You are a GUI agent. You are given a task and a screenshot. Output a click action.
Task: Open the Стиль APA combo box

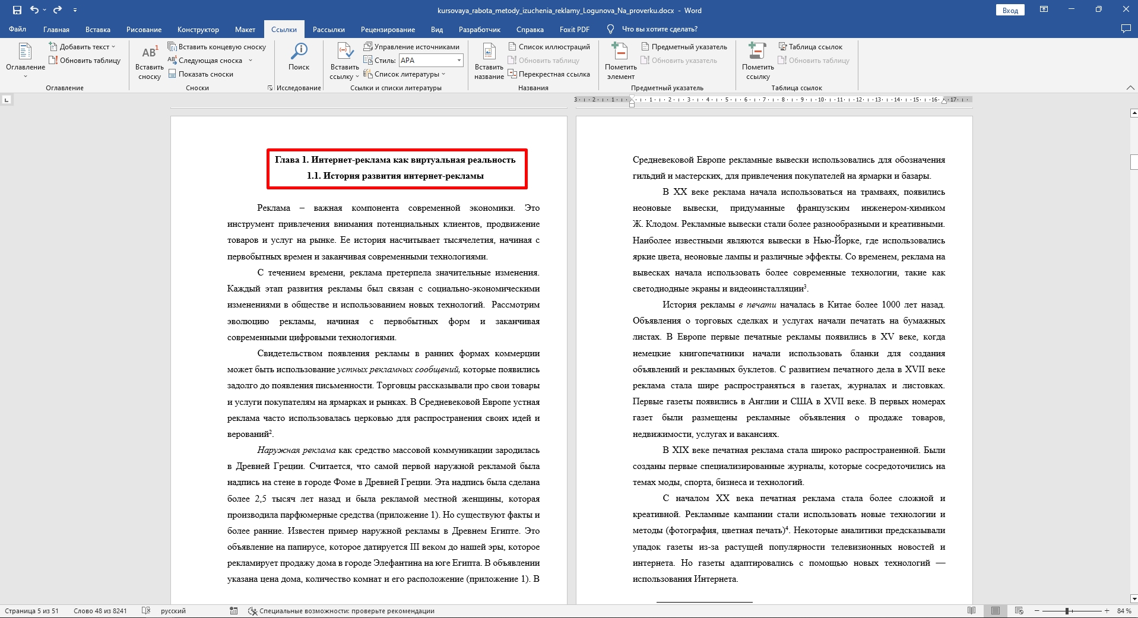click(x=431, y=60)
